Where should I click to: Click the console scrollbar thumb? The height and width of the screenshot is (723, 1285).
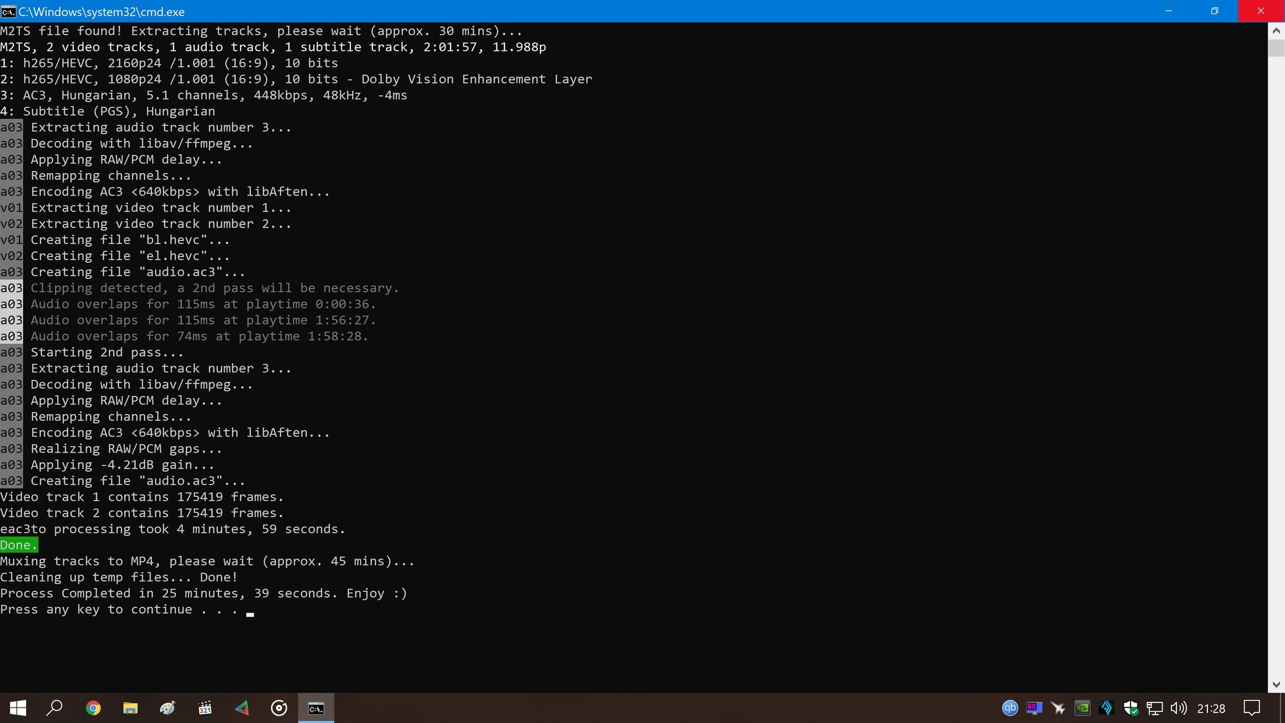(1276, 48)
